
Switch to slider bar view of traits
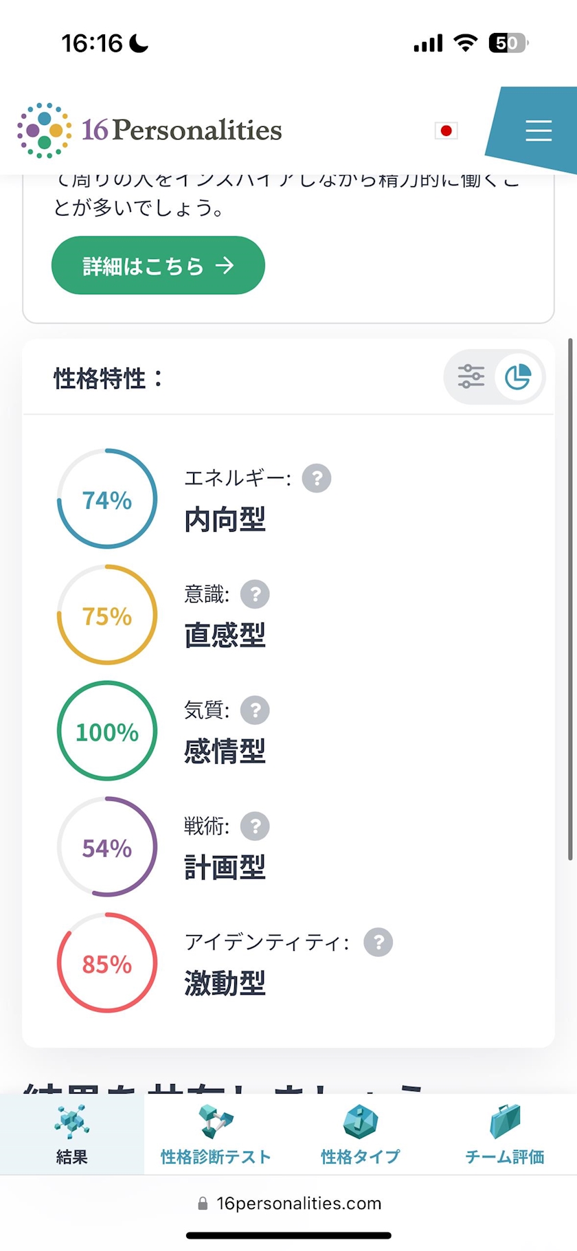(471, 376)
